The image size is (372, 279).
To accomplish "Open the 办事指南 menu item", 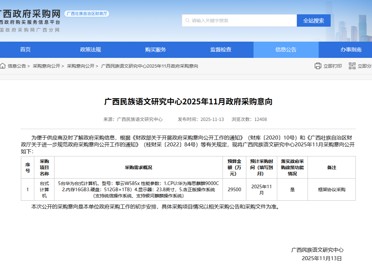I will [x=351, y=49].
